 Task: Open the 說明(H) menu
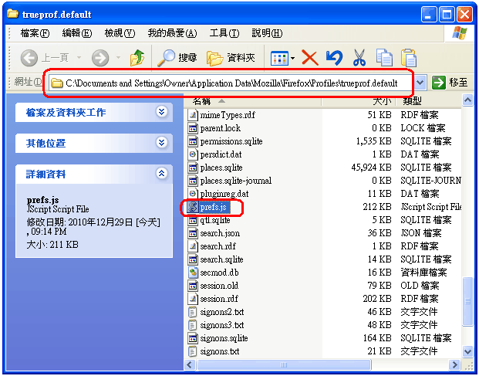tap(267, 32)
